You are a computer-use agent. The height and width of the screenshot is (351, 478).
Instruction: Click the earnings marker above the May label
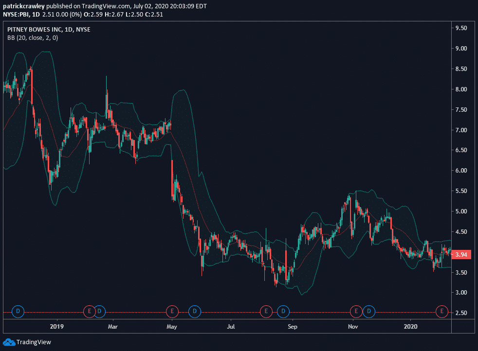coord(172,312)
